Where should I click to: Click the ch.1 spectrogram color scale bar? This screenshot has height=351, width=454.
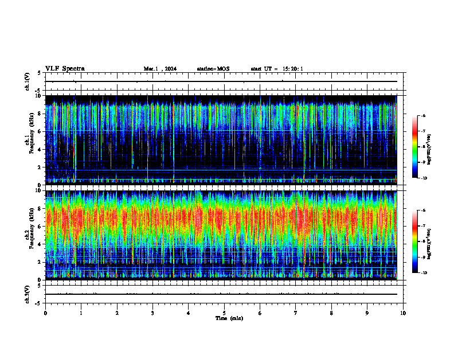414,147
